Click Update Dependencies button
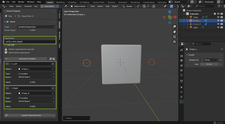225x124 pixels. click(x=30, y=115)
